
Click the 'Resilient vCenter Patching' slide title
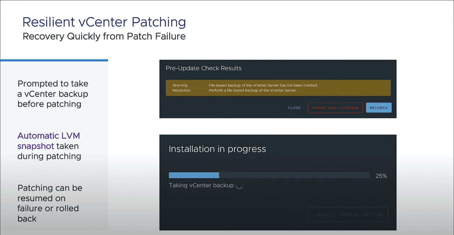pyautogui.click(x=104, y=22)
